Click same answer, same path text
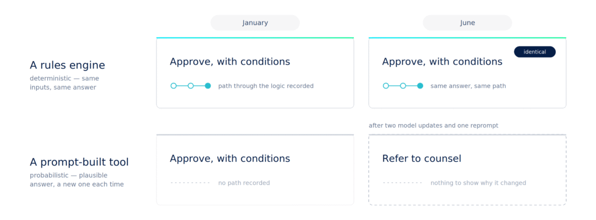Viewport: 596px width, 220px height. 468,86
